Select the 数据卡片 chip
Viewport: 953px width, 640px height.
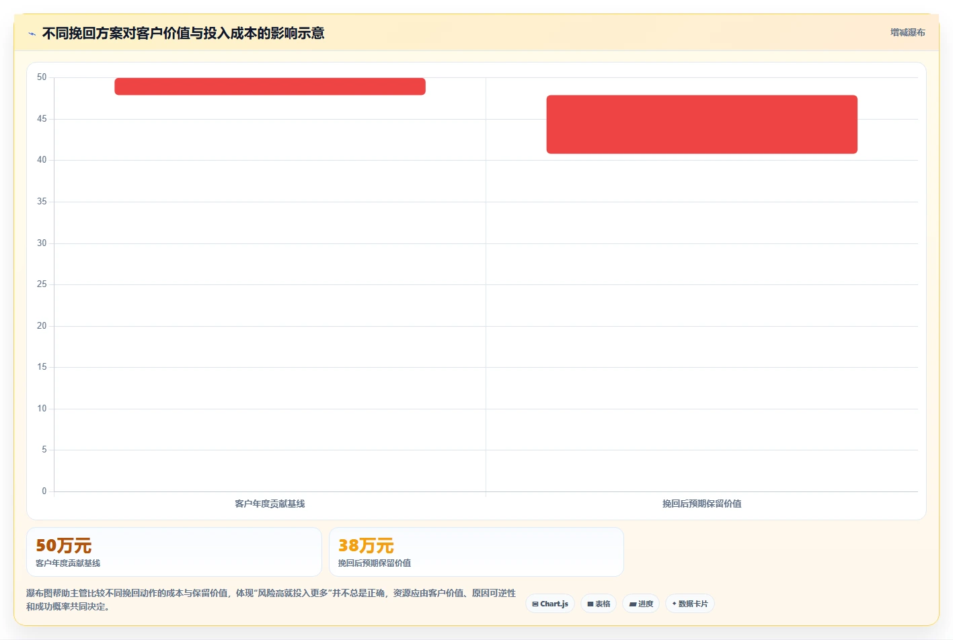click(x=690, y=604)
